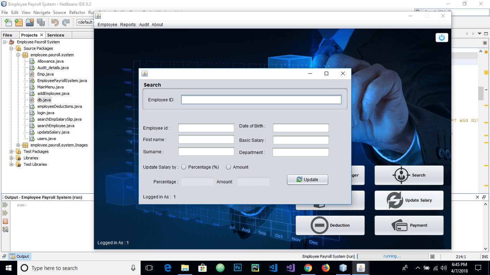Viewport: 490px width, 275px height.
Task: Open Photoshop from the taskbar
Action: click(237, 268)
